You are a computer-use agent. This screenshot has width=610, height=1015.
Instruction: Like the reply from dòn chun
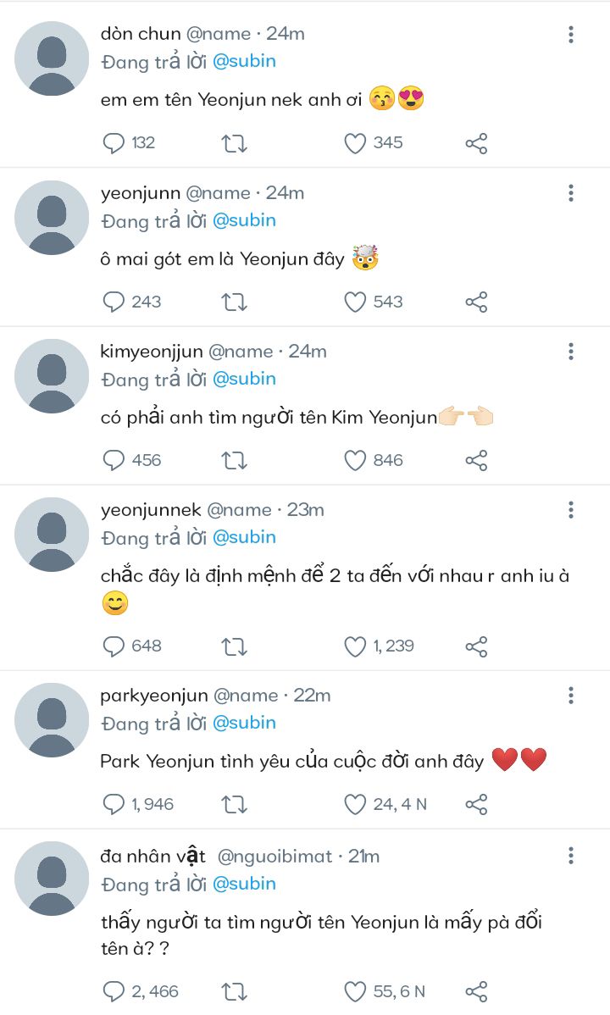(355, 143)
